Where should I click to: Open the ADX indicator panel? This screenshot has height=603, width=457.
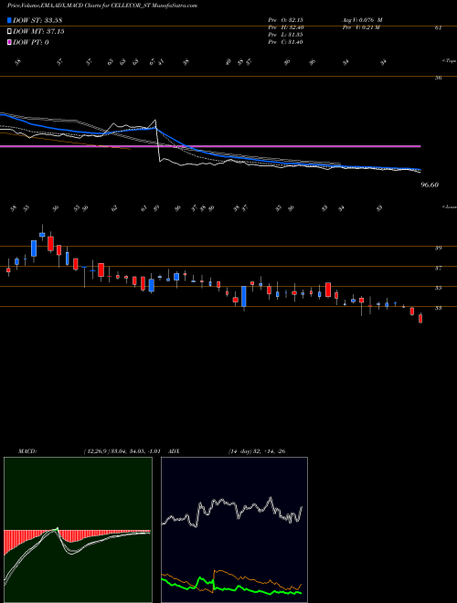(x=234, y=530)
